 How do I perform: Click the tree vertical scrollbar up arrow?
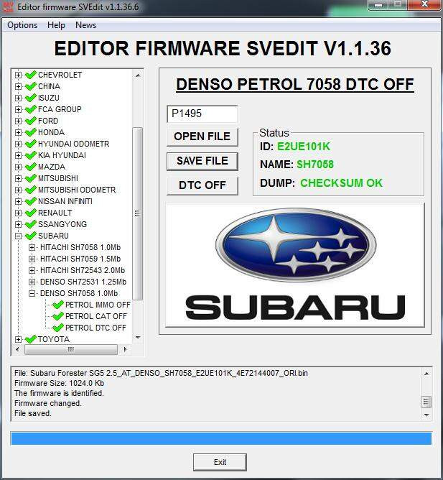click(x=138, y=75)
